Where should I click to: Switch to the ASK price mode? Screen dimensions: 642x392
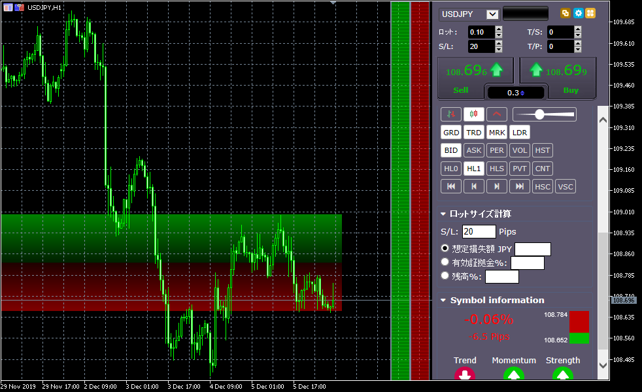pos(474,150)
